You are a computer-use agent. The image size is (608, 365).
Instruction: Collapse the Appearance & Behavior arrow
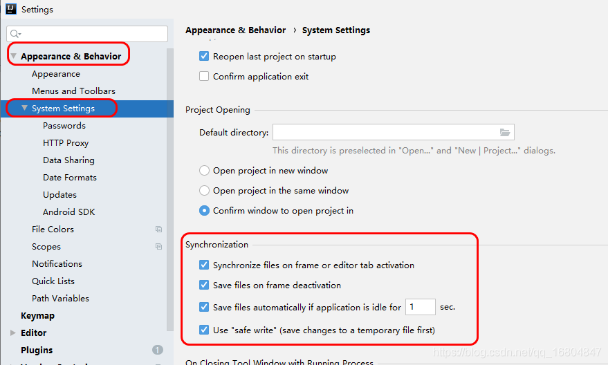point(13,56)
